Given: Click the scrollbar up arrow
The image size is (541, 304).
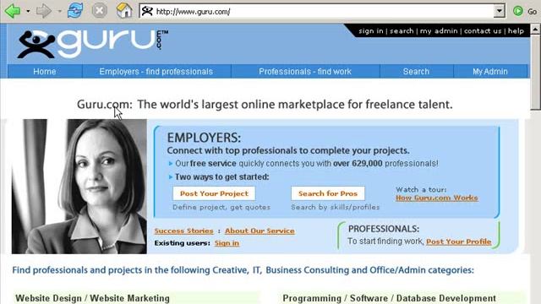Looking at the screenshot, I should 535,29.
